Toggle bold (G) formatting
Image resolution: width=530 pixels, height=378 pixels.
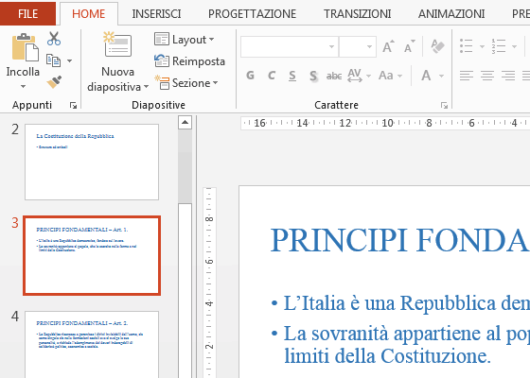tap(250, 76)
